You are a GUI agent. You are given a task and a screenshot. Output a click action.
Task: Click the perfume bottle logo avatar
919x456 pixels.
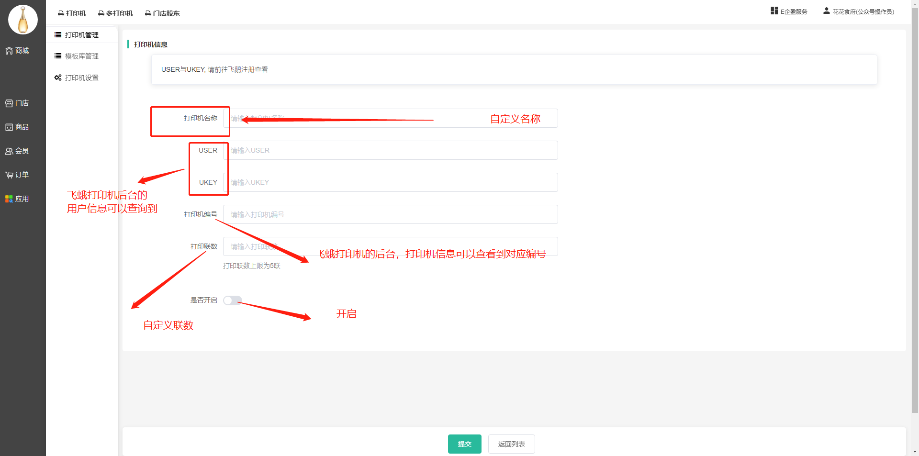pos(22,20)
